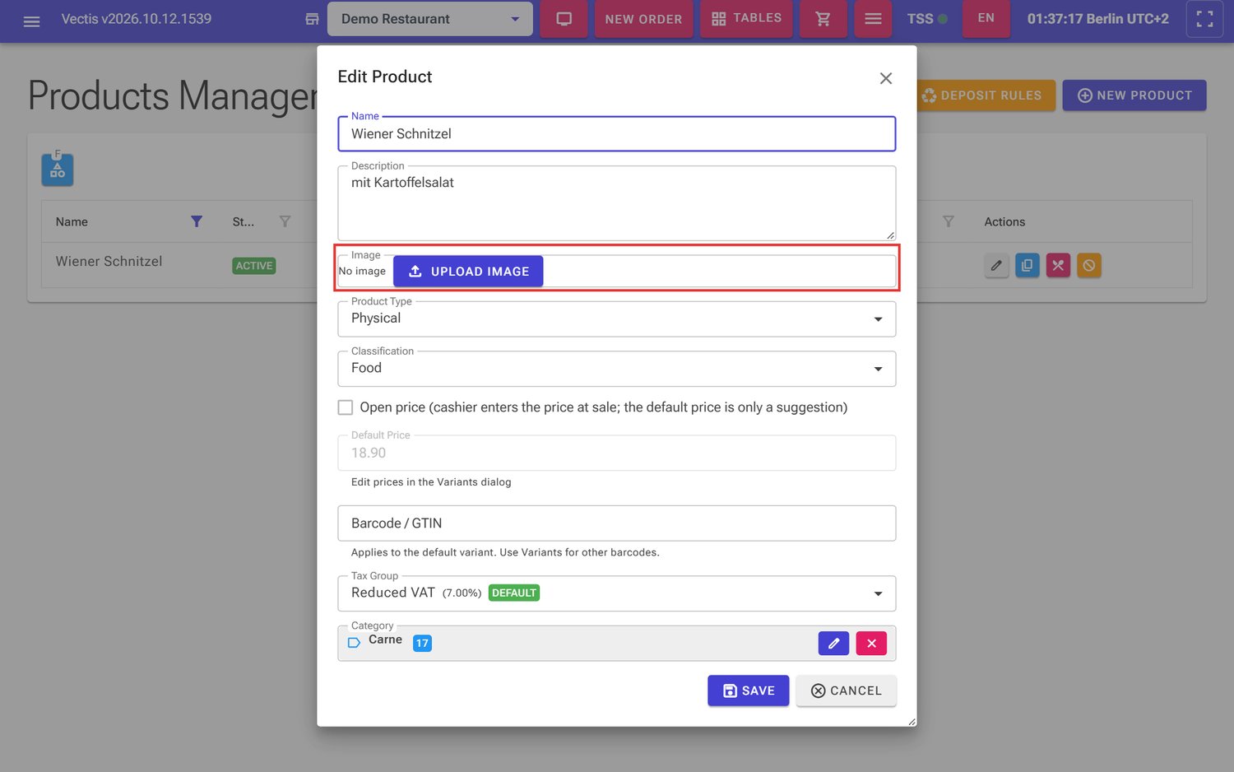
Task: Open the hamburger navigation menu
Action: point(31,21)
